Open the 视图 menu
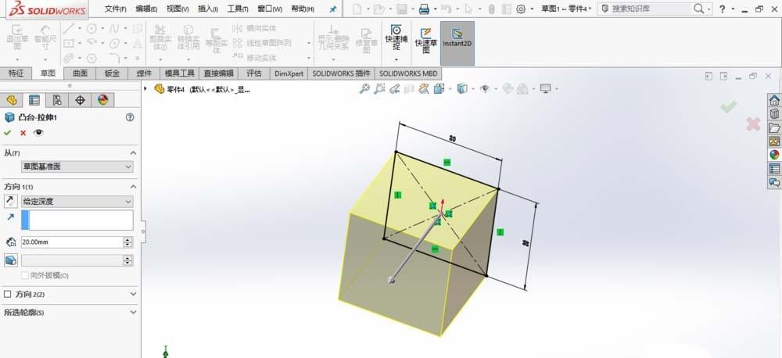This screenshot has width=782, height=358. pos(178,9)
